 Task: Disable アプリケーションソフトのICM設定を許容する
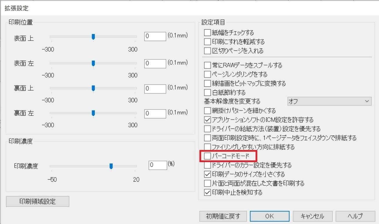pyautogui.click(x=207, y=120)
